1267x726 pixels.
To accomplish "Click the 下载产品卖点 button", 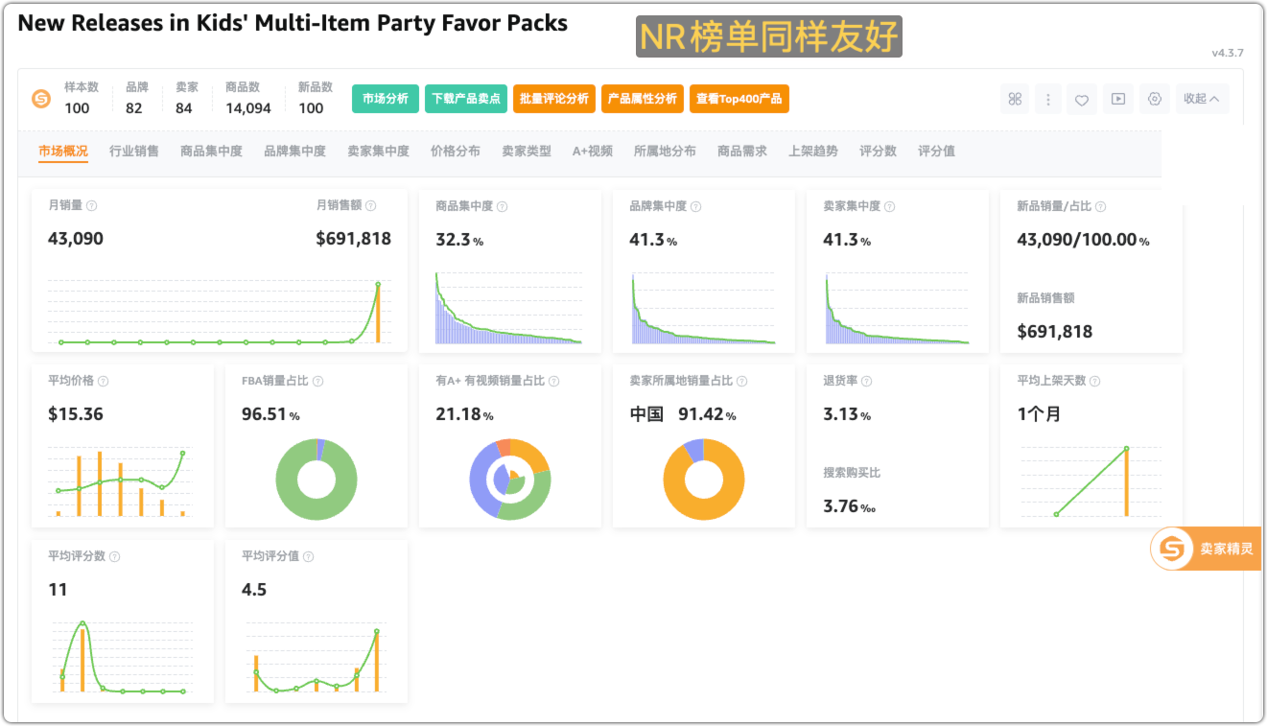I will coord(466,99).
